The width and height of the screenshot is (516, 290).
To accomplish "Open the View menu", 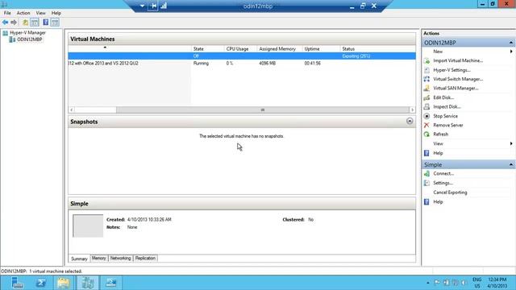I will pos(41,13).
